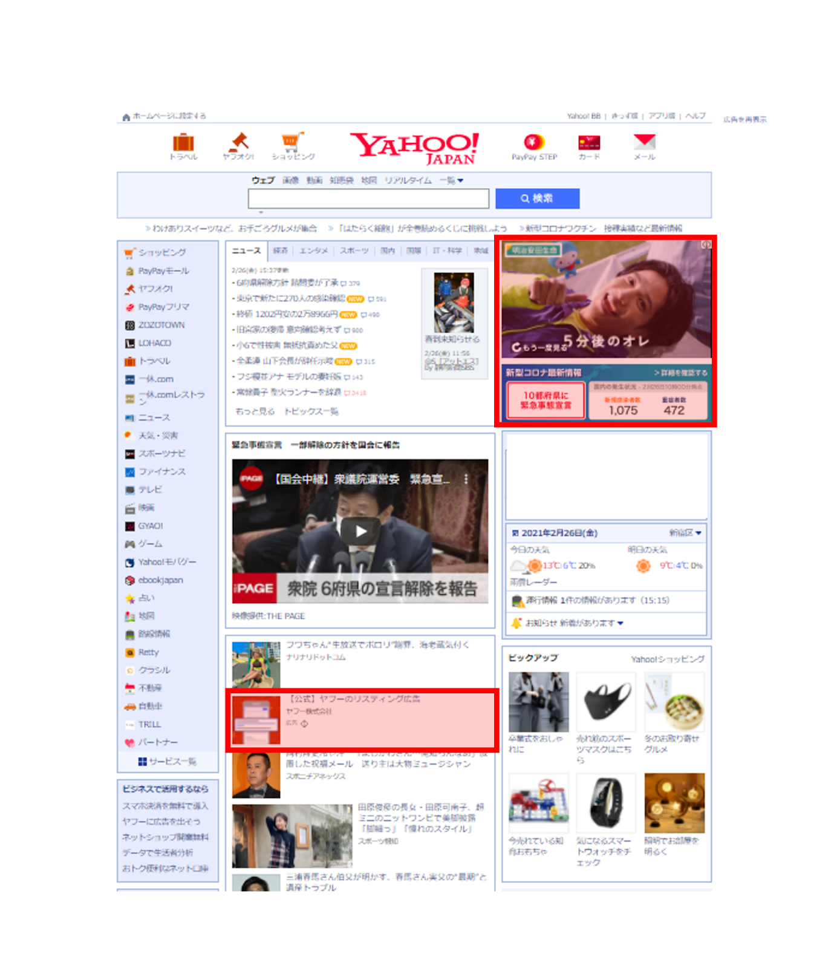Image resolution: width=837 pixels, height=968 pixels.
Task: Switch to the 経済 news tab
Action: pos(280,250)
